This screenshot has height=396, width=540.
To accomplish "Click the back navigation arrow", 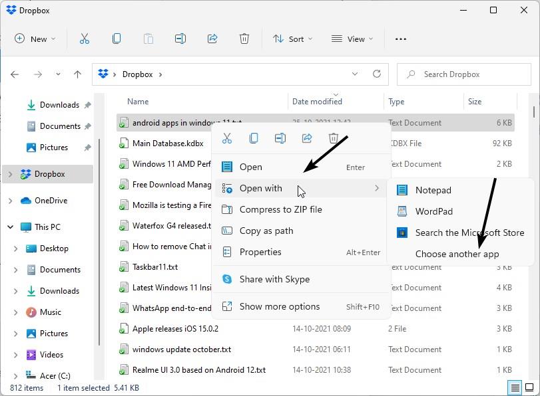I will 14,74.
